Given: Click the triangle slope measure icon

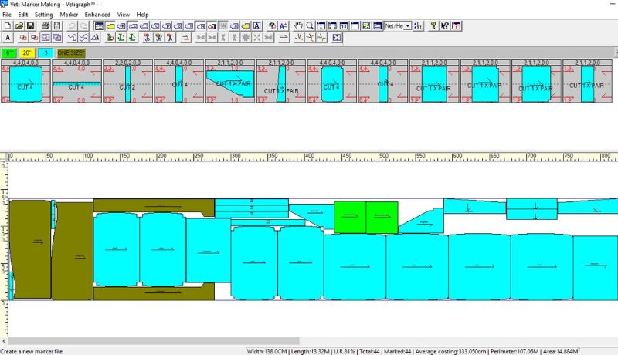Looking at the screenshot, I should (95, 38).
